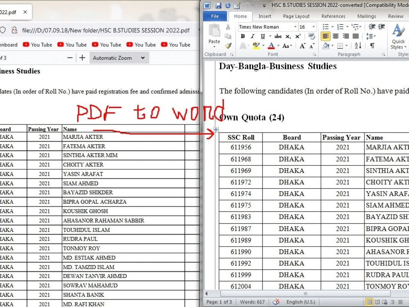Viewport: 409px width, 307px height.
Task: Open the Times New Roman font dropdown
Action: tap(295, 27)
